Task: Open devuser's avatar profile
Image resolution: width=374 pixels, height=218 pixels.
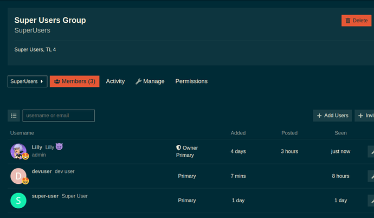Action: pos(18,176)
